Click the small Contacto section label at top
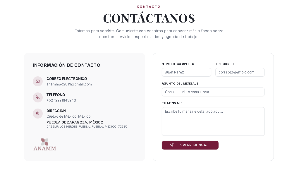Screen dimensions: 287x175 149,7
